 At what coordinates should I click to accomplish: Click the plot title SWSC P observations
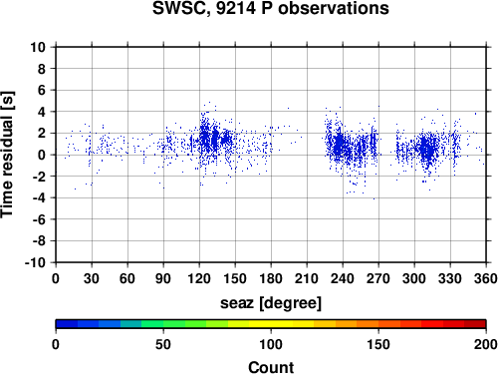tap(271, 8)
